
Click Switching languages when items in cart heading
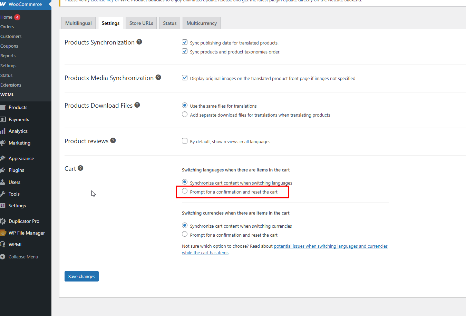pos(236,170)
